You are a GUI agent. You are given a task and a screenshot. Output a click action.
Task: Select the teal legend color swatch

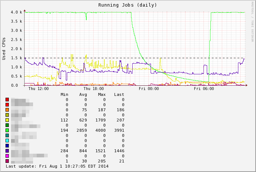pyautogui.click(x=7, y=135)
